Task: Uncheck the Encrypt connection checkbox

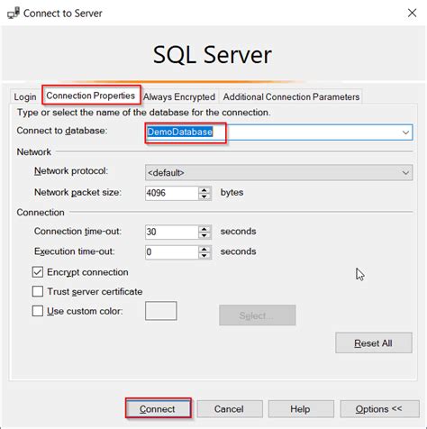Action: coord(38,272)
